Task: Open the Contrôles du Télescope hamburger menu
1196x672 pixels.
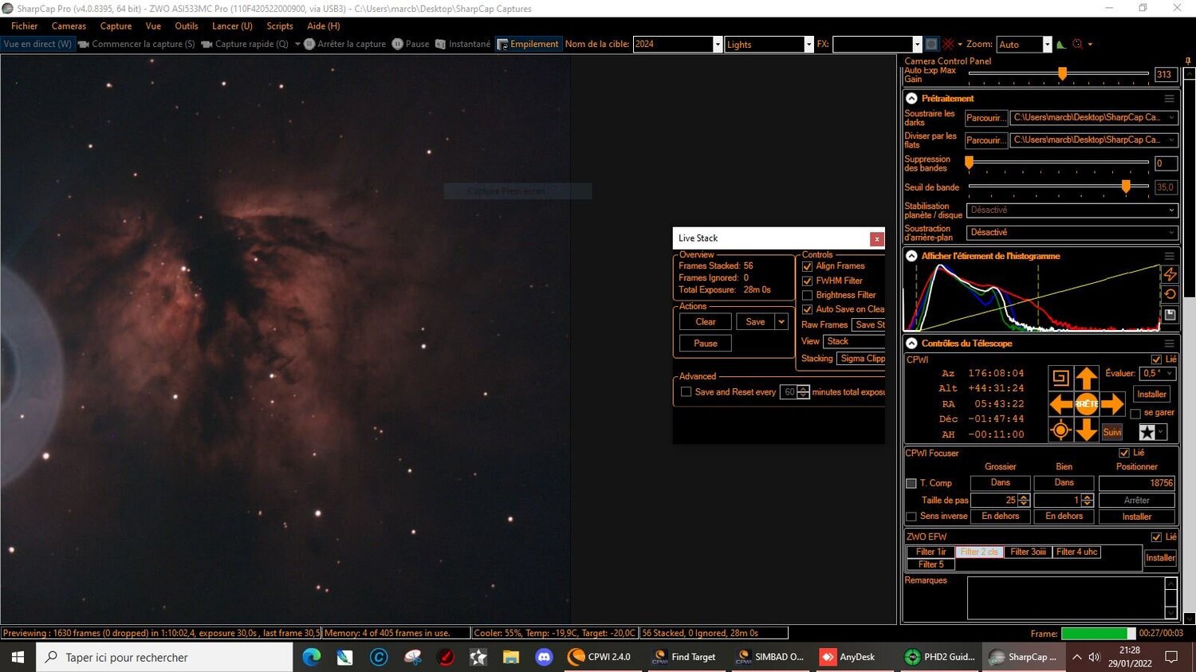Action: tap(1169, 344)
